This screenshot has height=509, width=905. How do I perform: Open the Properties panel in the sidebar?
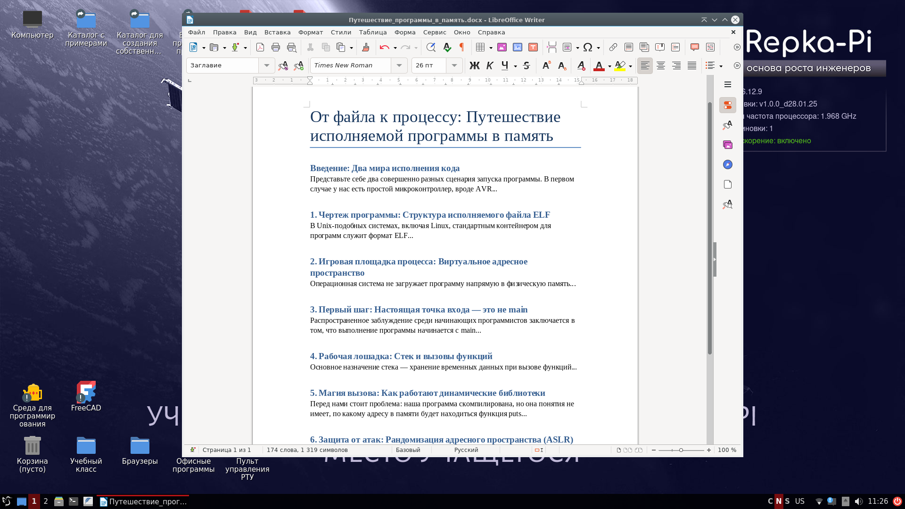tap(727, 105)
